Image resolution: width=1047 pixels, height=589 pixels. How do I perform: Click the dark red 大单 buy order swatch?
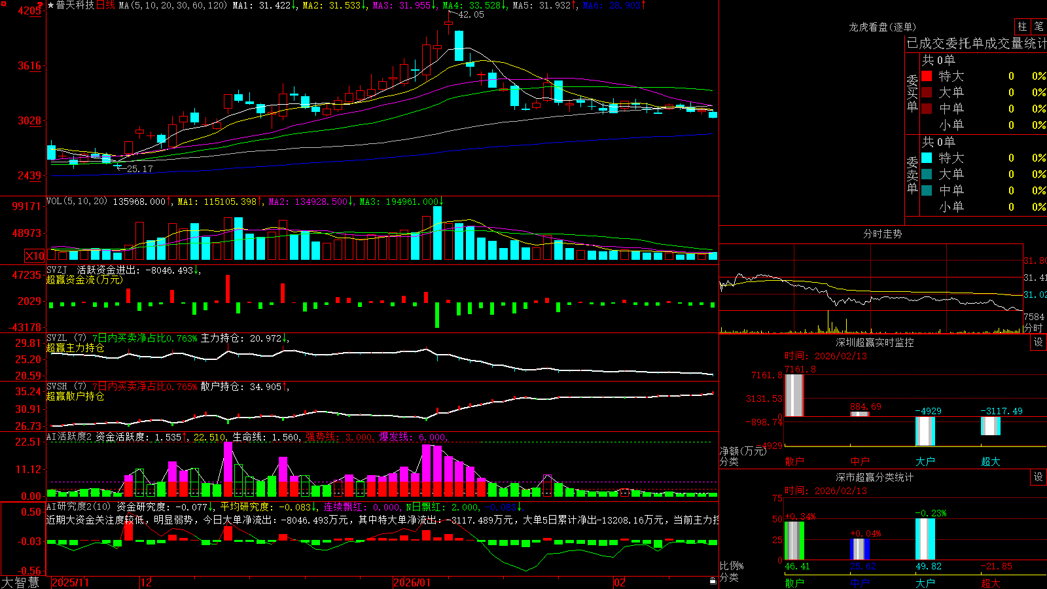click(927, 92)
